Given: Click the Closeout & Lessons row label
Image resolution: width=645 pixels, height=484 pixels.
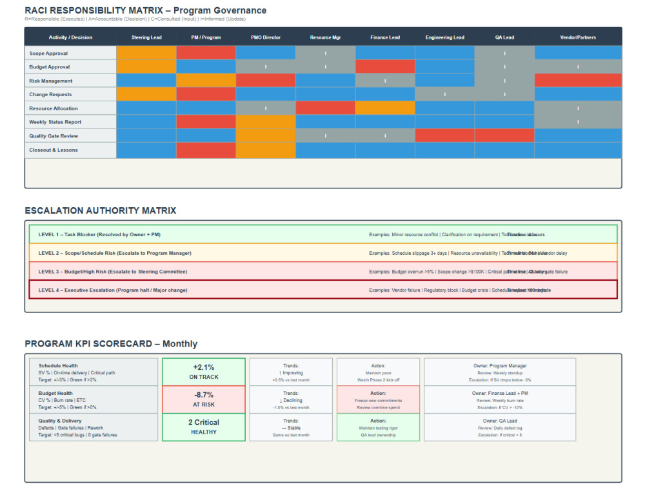Looking at the screenshot, I should click(70, 150).
